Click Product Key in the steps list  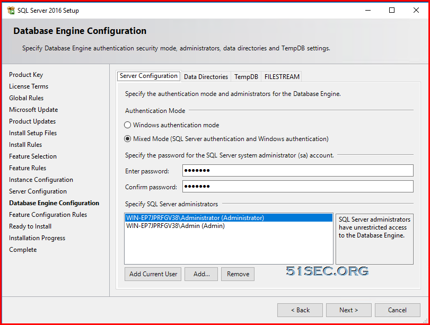26,75
